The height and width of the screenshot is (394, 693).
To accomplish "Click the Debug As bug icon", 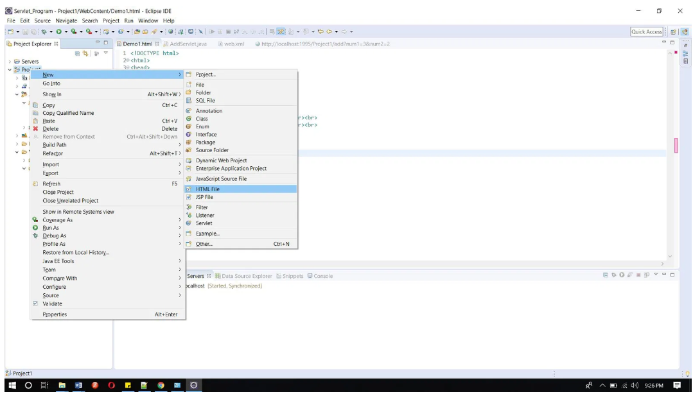I will point(36,236).
